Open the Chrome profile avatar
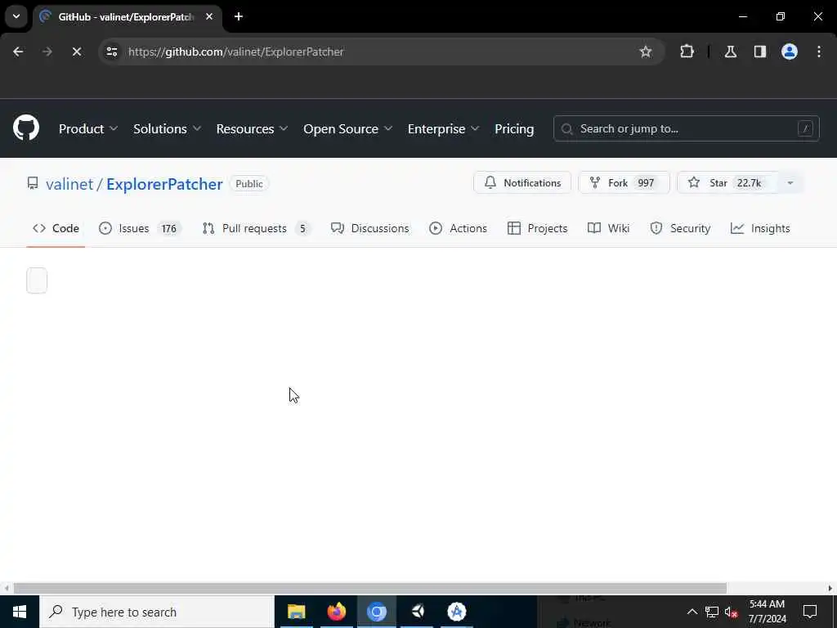 789,52
